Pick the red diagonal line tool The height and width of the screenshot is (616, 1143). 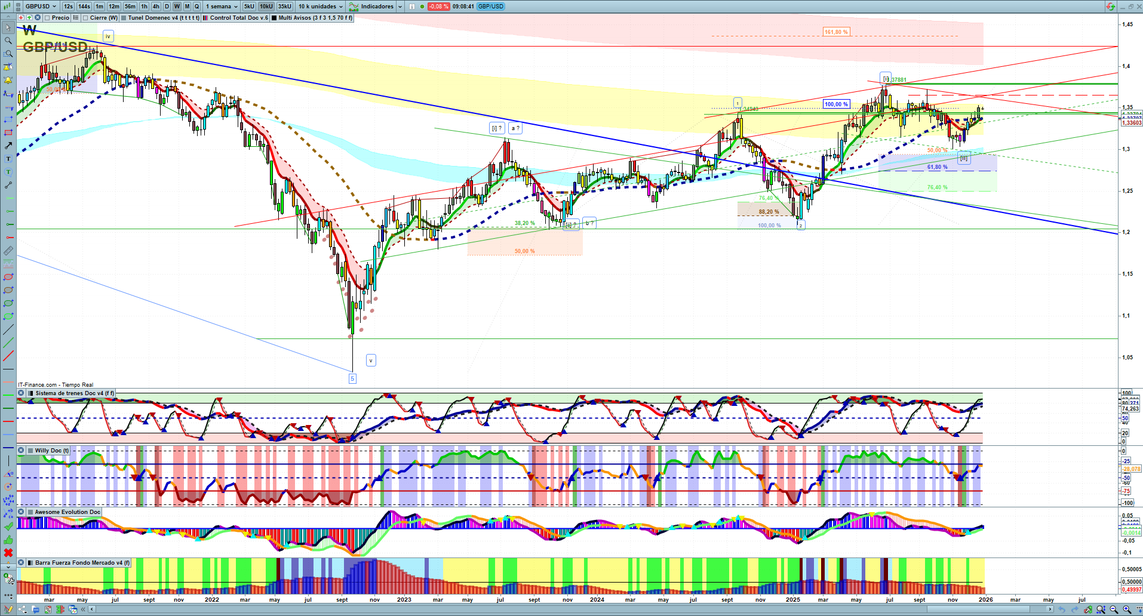pos(8,356)
